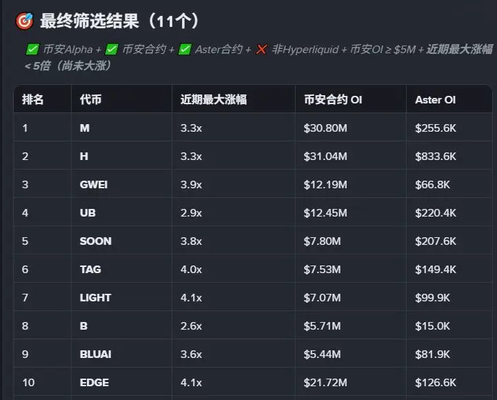This screenshot has width=497, height=400.
Task: Click the 排名 column header
Action: (33, 100)
